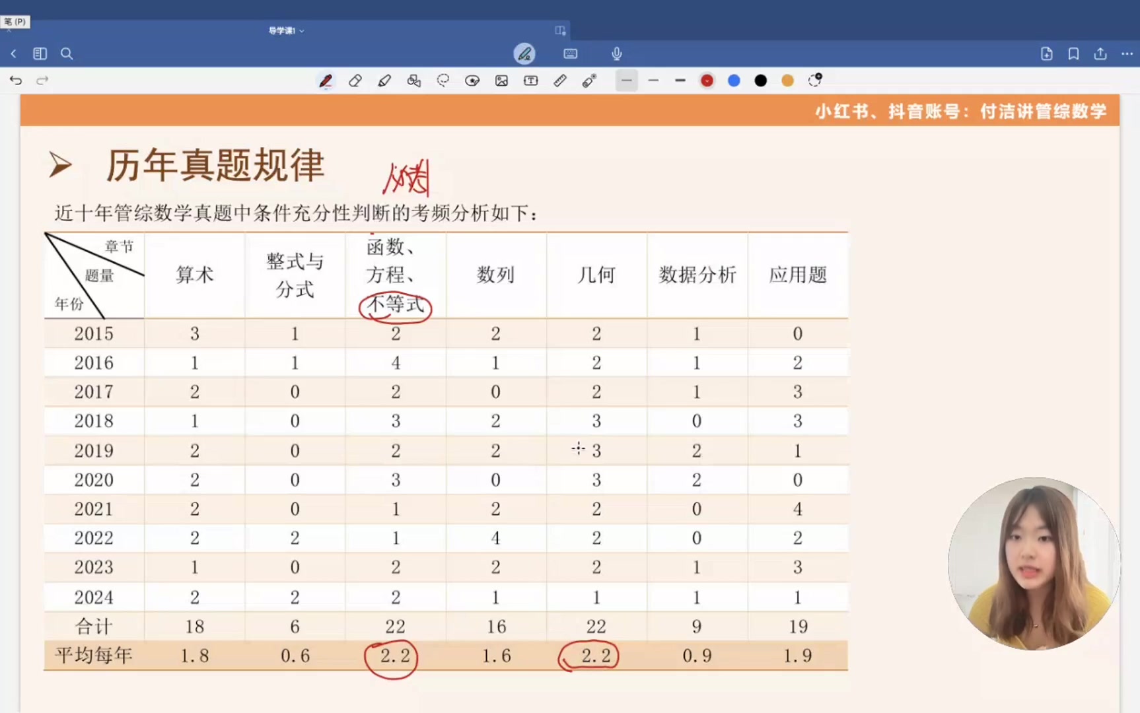Switch to keyboard typing mode
The image size is (1140, 713).
pyautogui.click(x=571, y=53)
